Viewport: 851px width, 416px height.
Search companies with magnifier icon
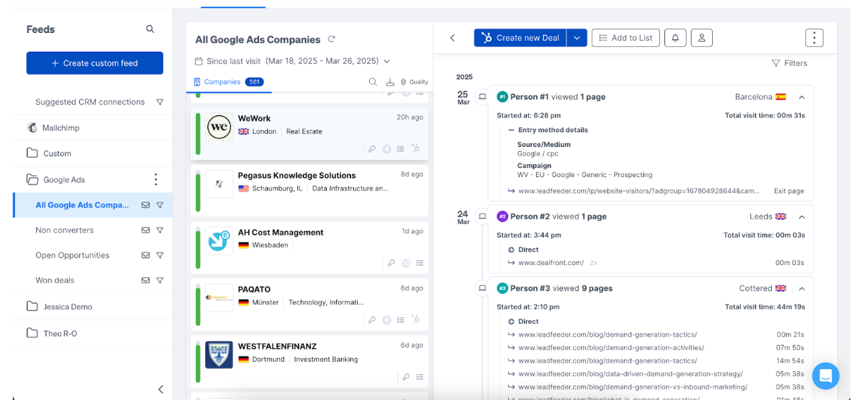pyautogui.click(x=373, y=82)
